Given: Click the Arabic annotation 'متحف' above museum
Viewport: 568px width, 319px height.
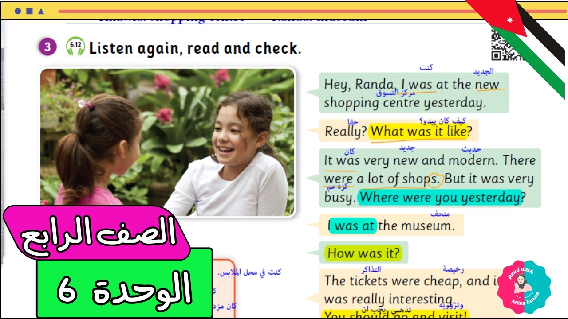Looking at the screenshot, I should point(440,214).
